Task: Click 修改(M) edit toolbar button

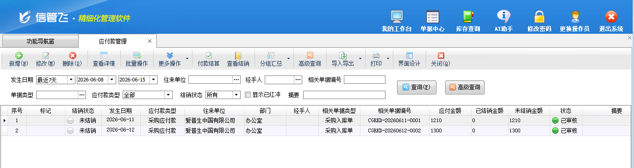Action: pyautogui.click(x=45, y=59)
